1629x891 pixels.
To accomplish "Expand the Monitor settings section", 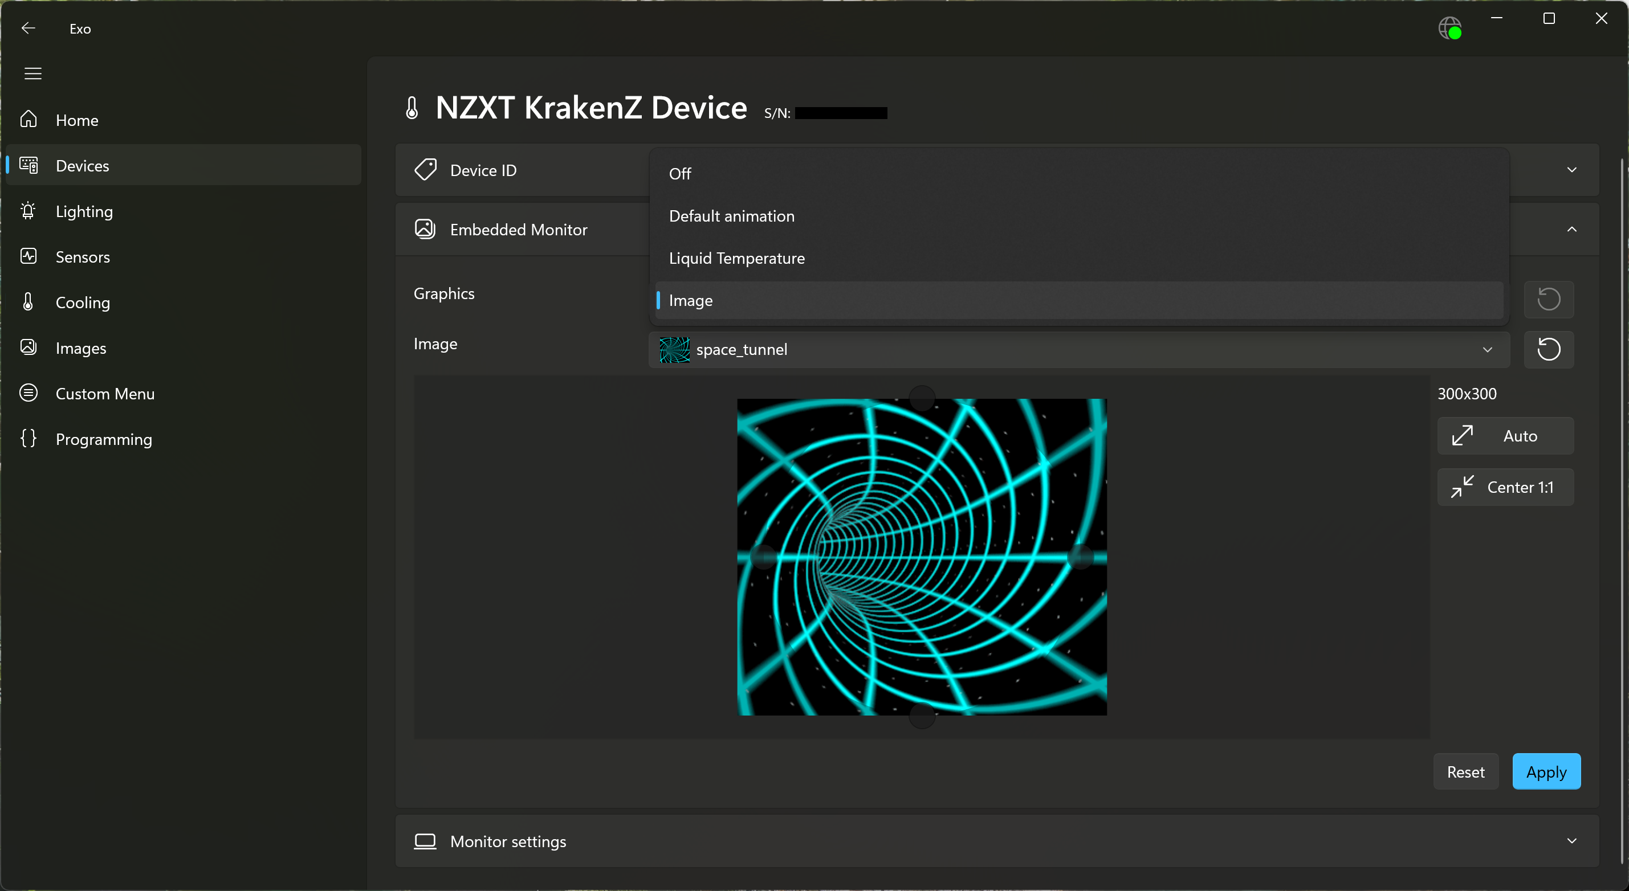I will pyautogui.click(x=1571, y=840).
